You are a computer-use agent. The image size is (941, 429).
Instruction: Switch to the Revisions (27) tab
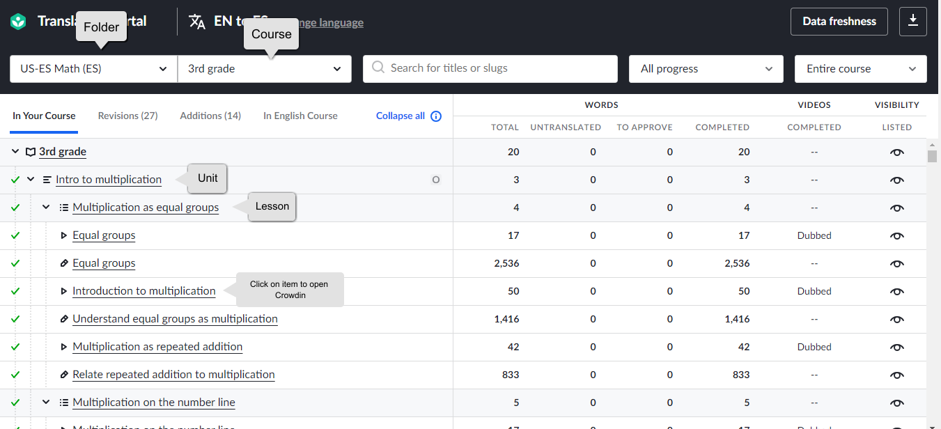coord(128,116)
